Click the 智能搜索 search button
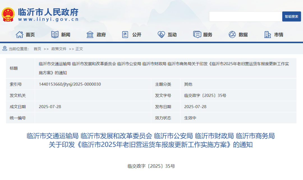The height and width of the screenshot is (180, 303). pyautogui.click(x=291, y=17)
